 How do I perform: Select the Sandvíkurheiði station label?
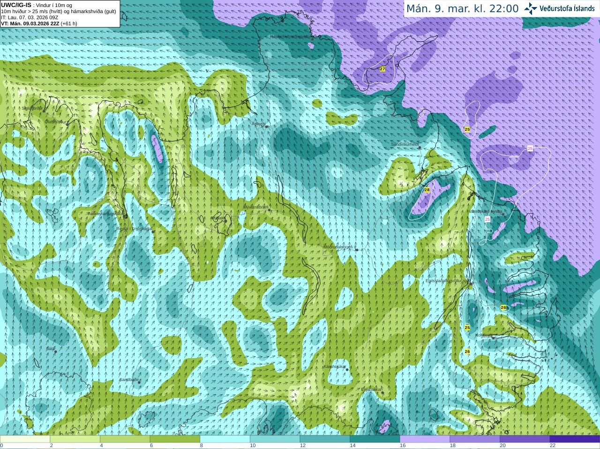coord(405,144)
